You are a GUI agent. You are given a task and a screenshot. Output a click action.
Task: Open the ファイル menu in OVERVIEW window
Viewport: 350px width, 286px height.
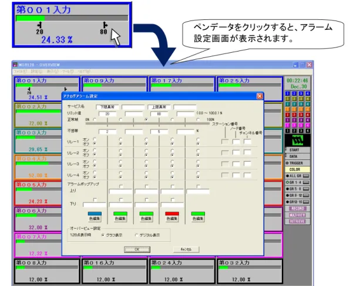coord(20,71)
